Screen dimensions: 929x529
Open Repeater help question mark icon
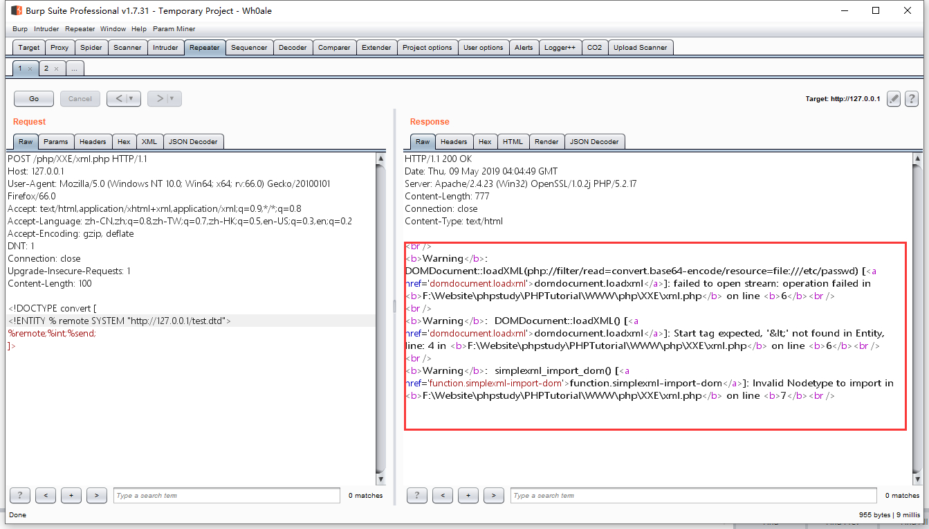click(911, 98)
